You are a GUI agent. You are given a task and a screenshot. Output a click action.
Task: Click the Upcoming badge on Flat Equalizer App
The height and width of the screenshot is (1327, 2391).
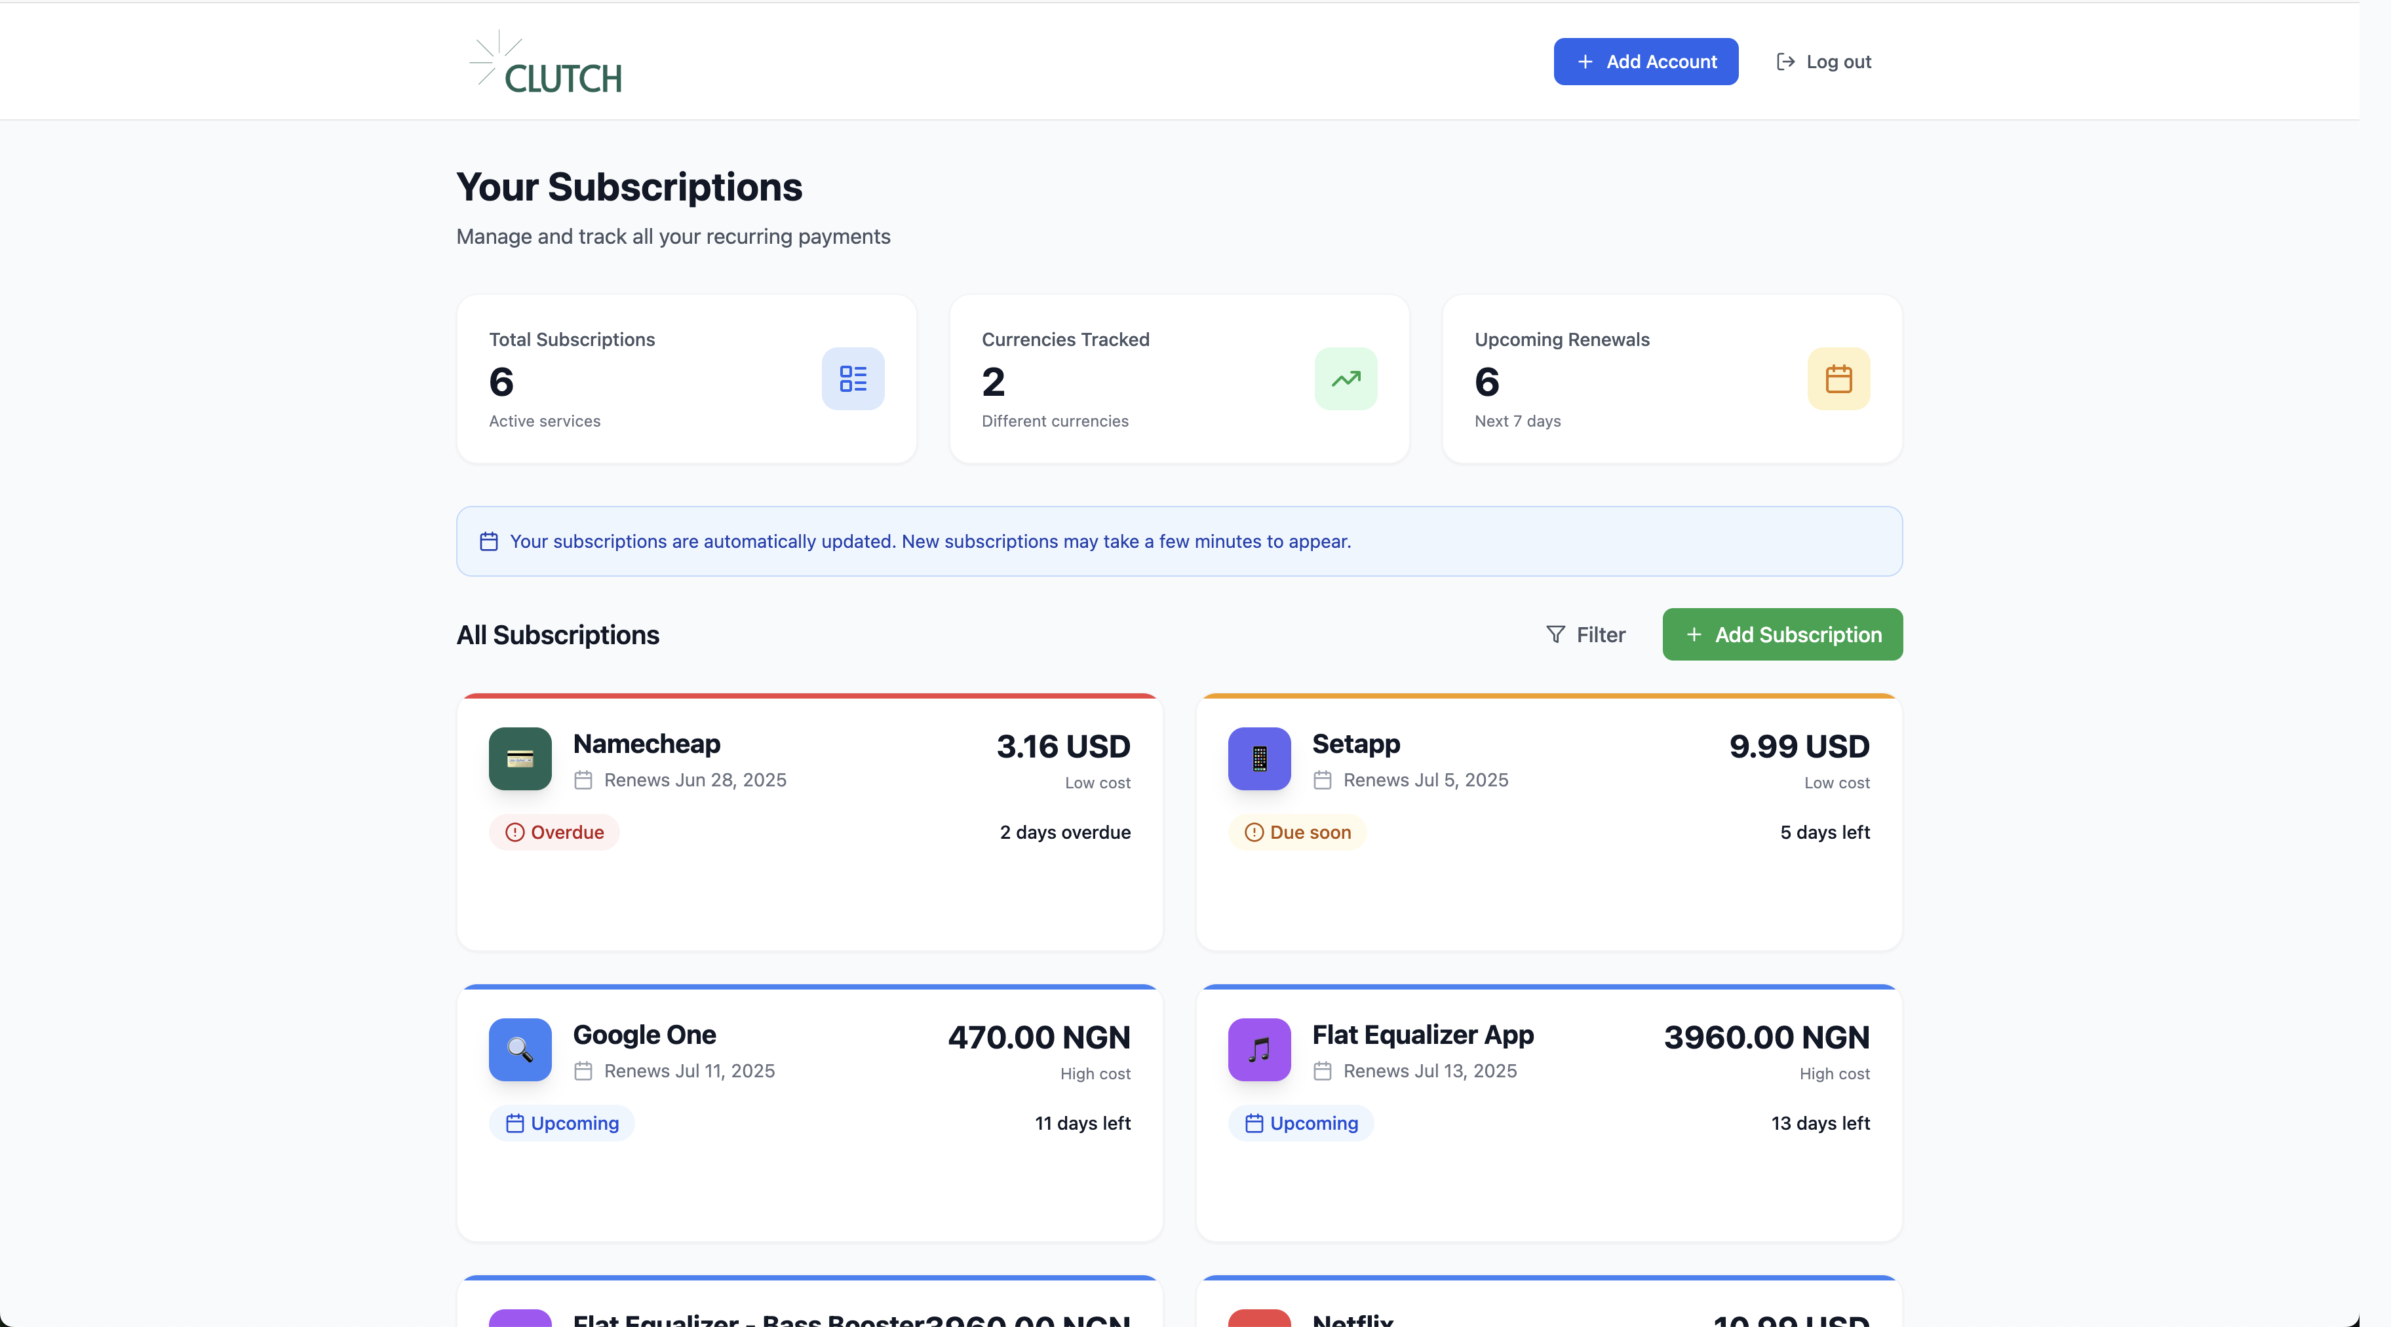tap(1300, 1123)
